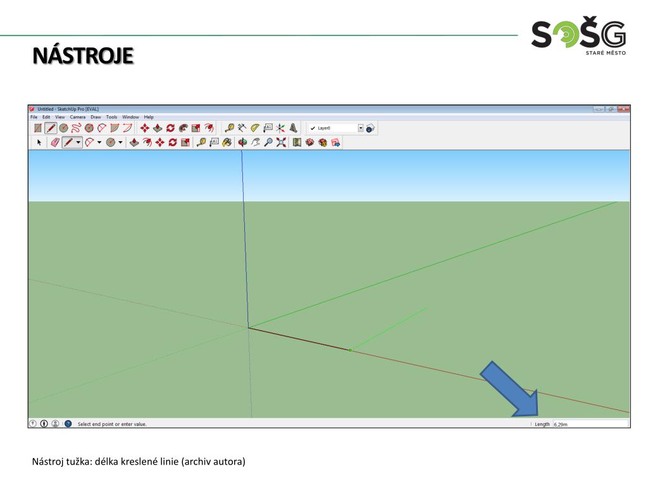Open the File menu
Image resolution: width=648 pixels, height=486 pixels.
(34, 117)
